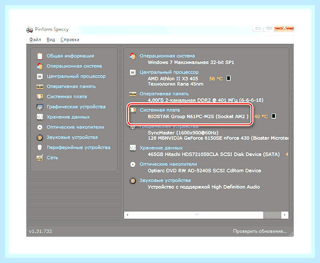Click the CPU temperature indicator icon beside 56 °C

(x=229, y=78)
